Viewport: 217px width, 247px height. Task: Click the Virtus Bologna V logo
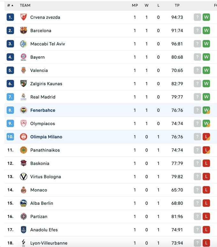click(x=24, y=177)
